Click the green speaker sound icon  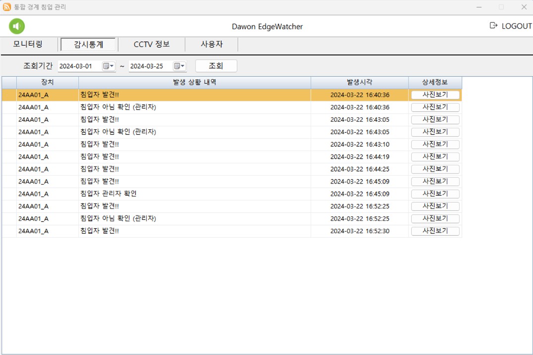(x=17, y=26)
